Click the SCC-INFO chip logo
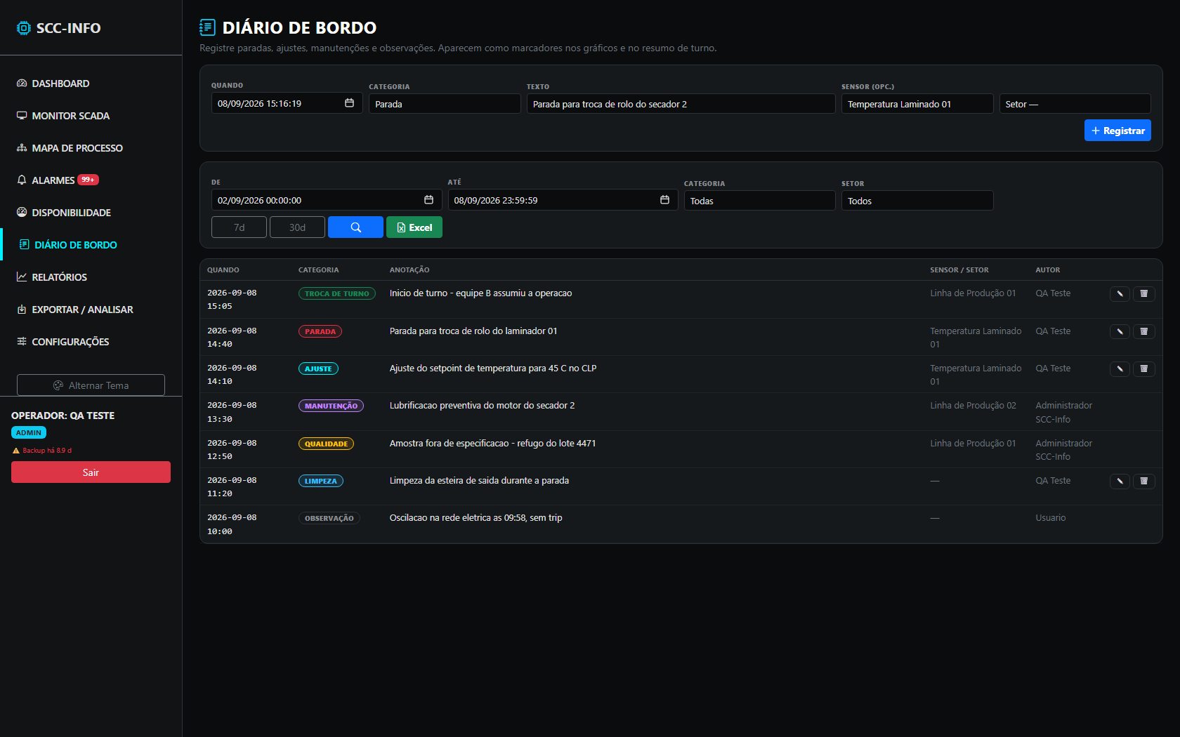The height and width of the screenshot is (737, 1180). [24, 28]
